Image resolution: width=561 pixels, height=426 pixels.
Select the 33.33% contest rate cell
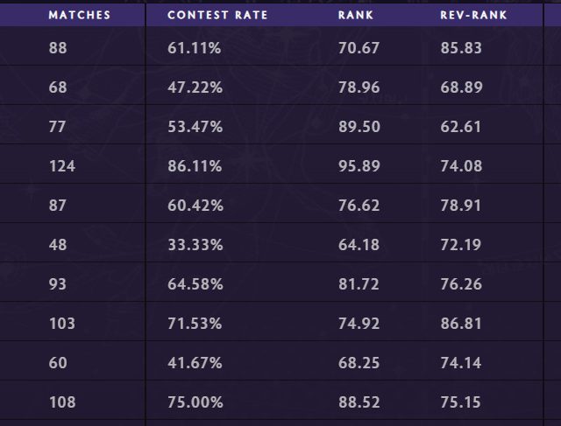(x=195, y=245)
